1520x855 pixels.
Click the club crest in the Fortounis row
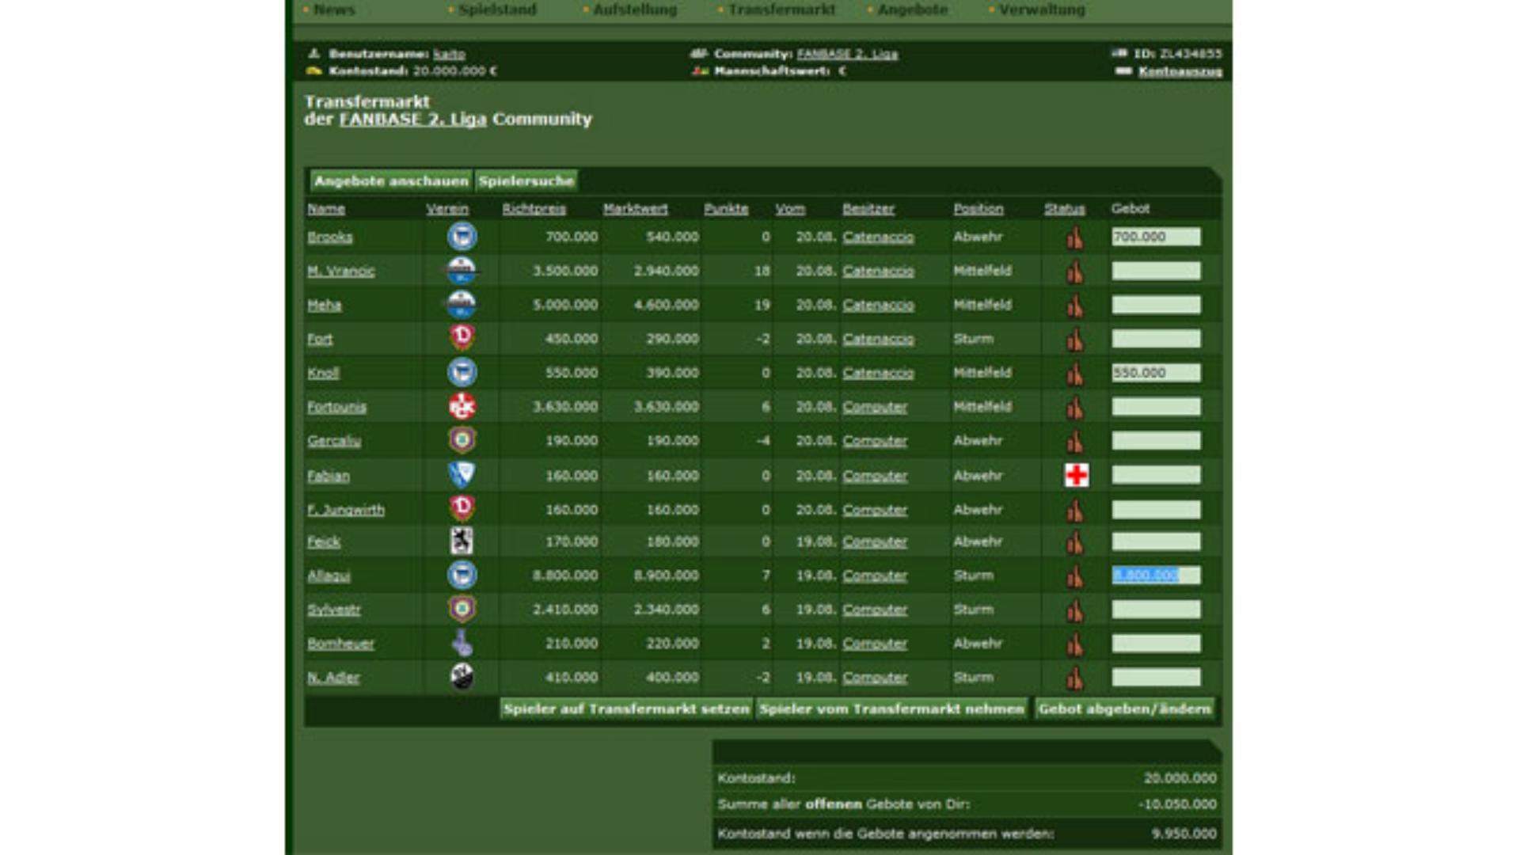click(x=462, y=406)
